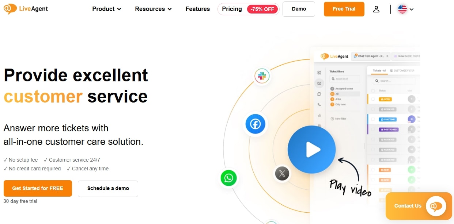Expand the Product dropdown menu
454x224 pixels.
click(x=106, y=9)
